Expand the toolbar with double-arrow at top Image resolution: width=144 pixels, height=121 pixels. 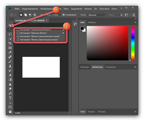(x=8, y=19)
